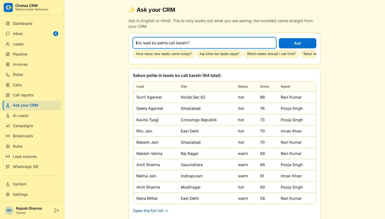385x219 pixels.
Task: Click lead name Sunil Agarwal
Action: click(149, 97)
